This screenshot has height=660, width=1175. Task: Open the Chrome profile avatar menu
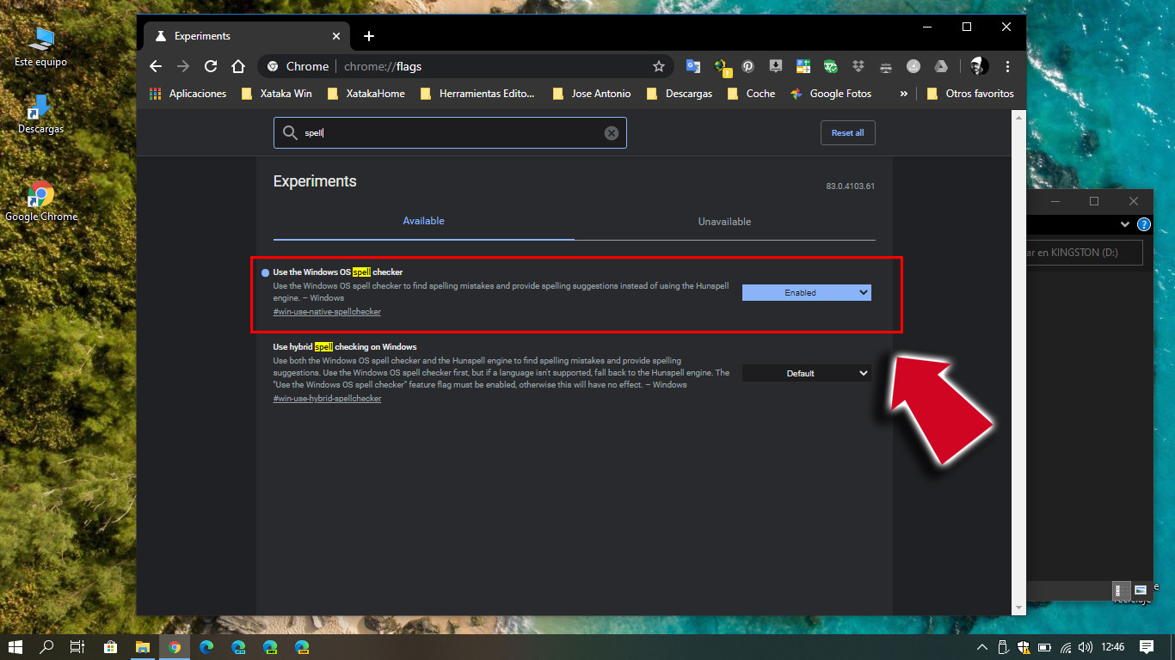point(978,66)
